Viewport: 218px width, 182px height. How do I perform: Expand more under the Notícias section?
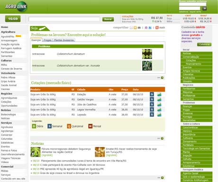pos(162,178)
